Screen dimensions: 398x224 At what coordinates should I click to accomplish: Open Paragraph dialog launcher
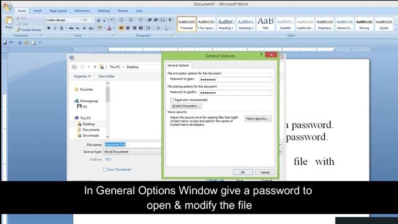coord(172,35)
